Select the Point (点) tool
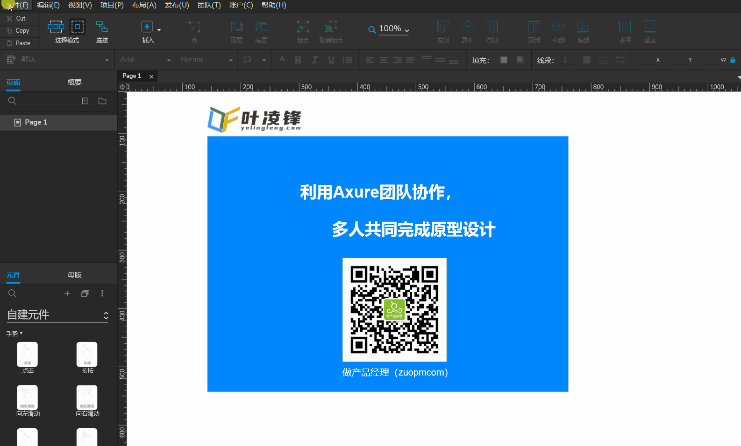This screenshot has height=446, width=741. [x=194, y=27]
